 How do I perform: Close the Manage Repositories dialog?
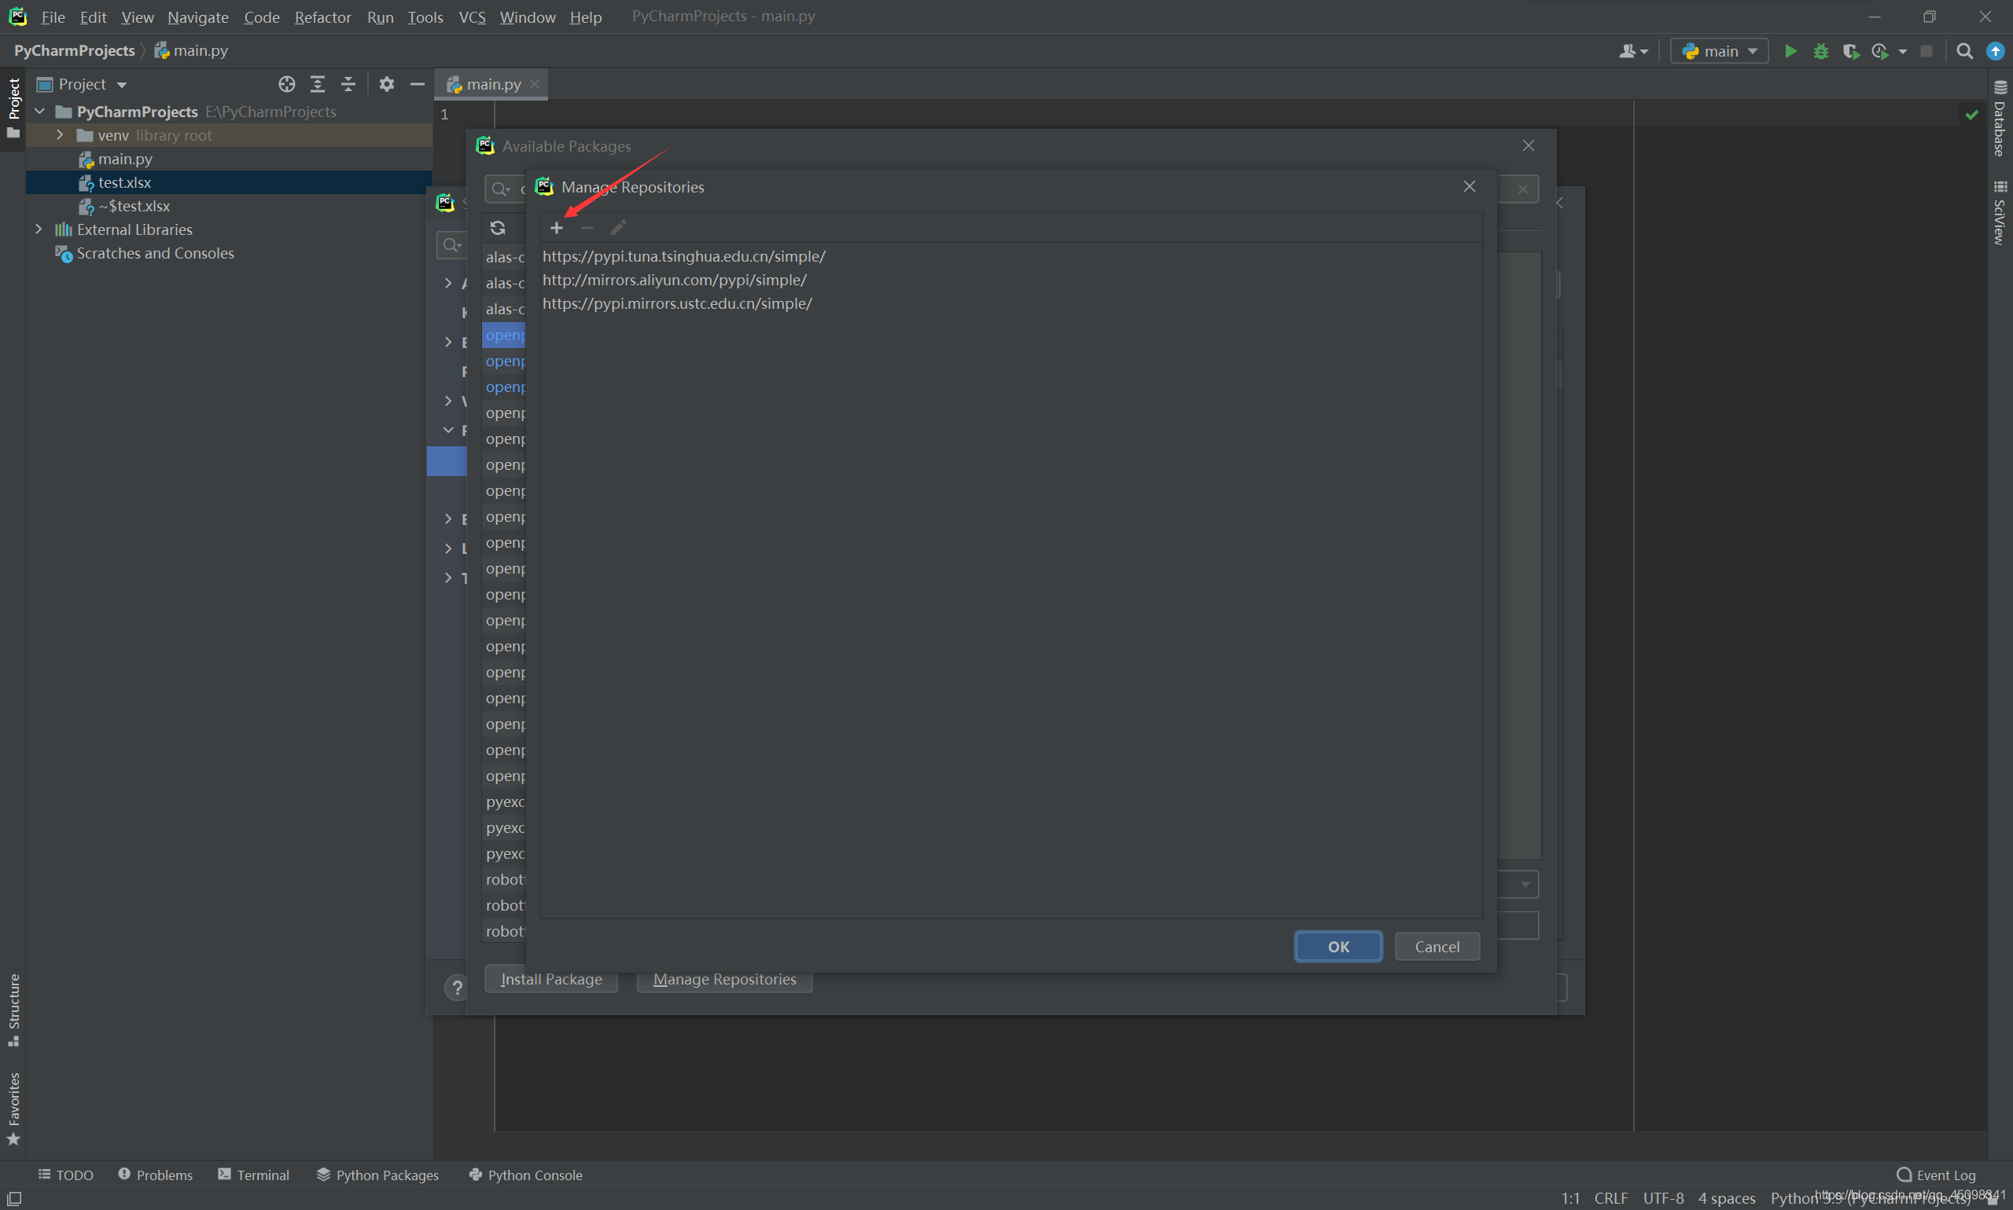point(1470,187)
